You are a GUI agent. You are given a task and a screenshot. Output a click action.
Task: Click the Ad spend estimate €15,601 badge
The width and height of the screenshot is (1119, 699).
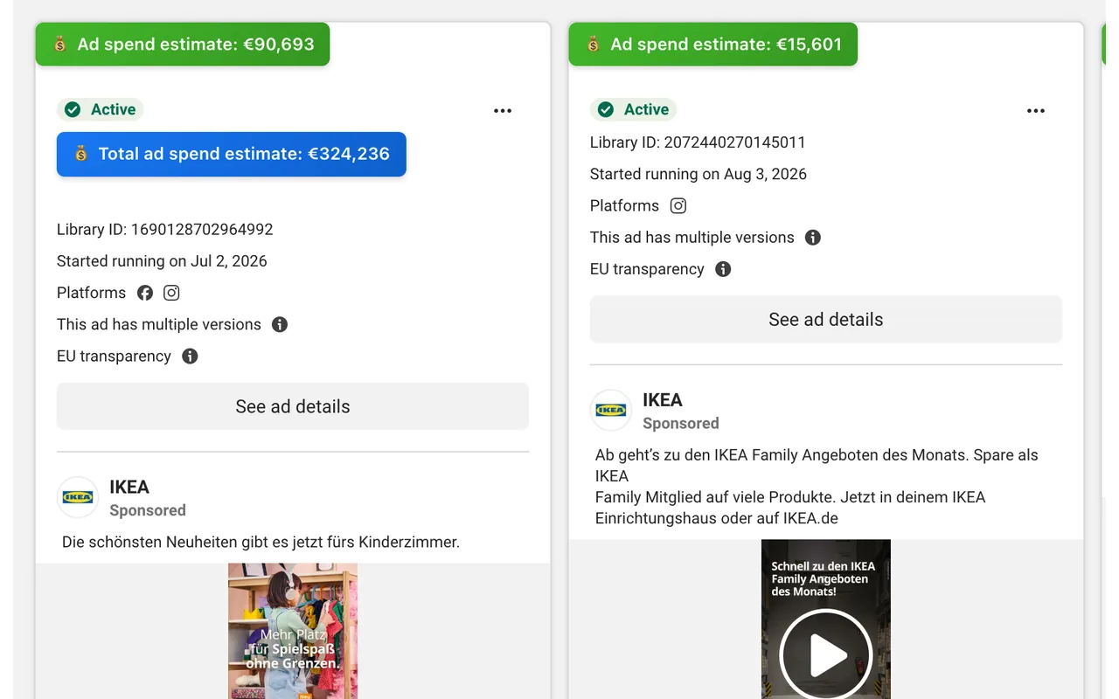pos(713,44)
